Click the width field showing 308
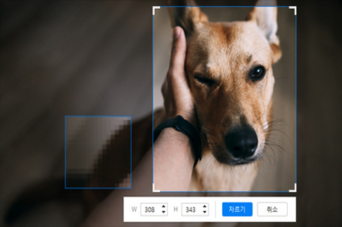The width and height of the screenshot is (342, 227). 150,210
